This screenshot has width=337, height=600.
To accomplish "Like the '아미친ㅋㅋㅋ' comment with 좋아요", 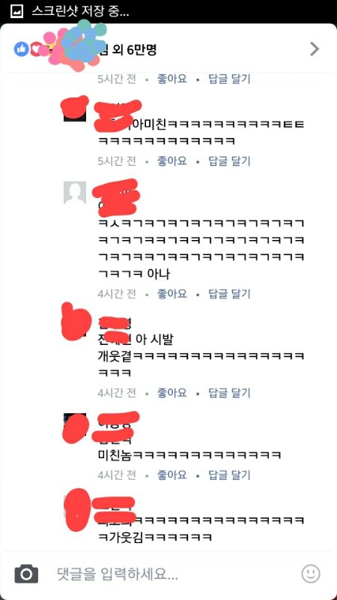I will (x=172, y=160).
